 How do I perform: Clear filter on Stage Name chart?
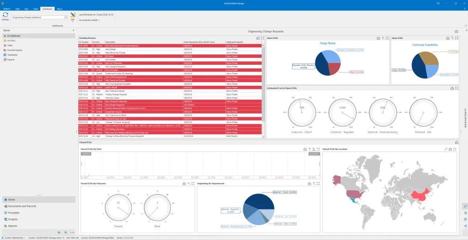pos(383,38)
